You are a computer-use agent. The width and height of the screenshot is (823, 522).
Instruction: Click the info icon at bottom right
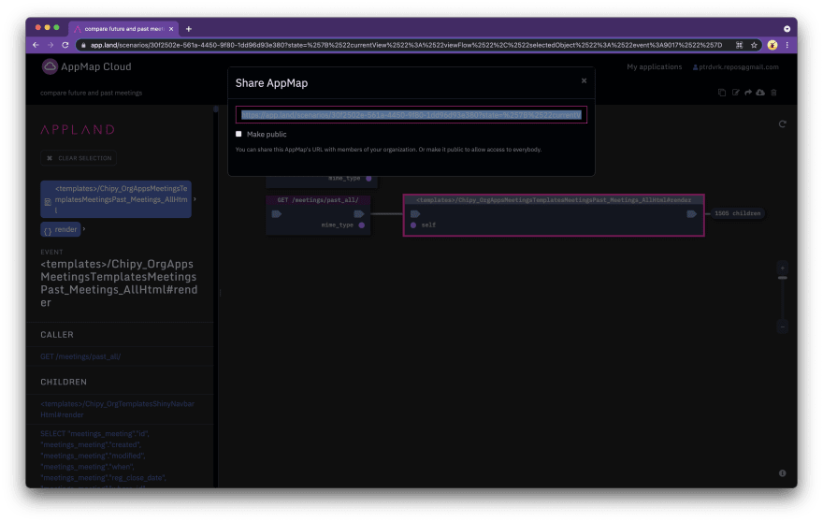tap(782, 473)
